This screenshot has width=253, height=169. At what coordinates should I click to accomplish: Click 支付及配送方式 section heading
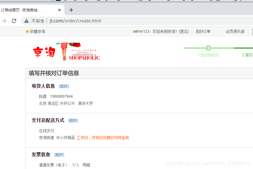coord(48,120)
